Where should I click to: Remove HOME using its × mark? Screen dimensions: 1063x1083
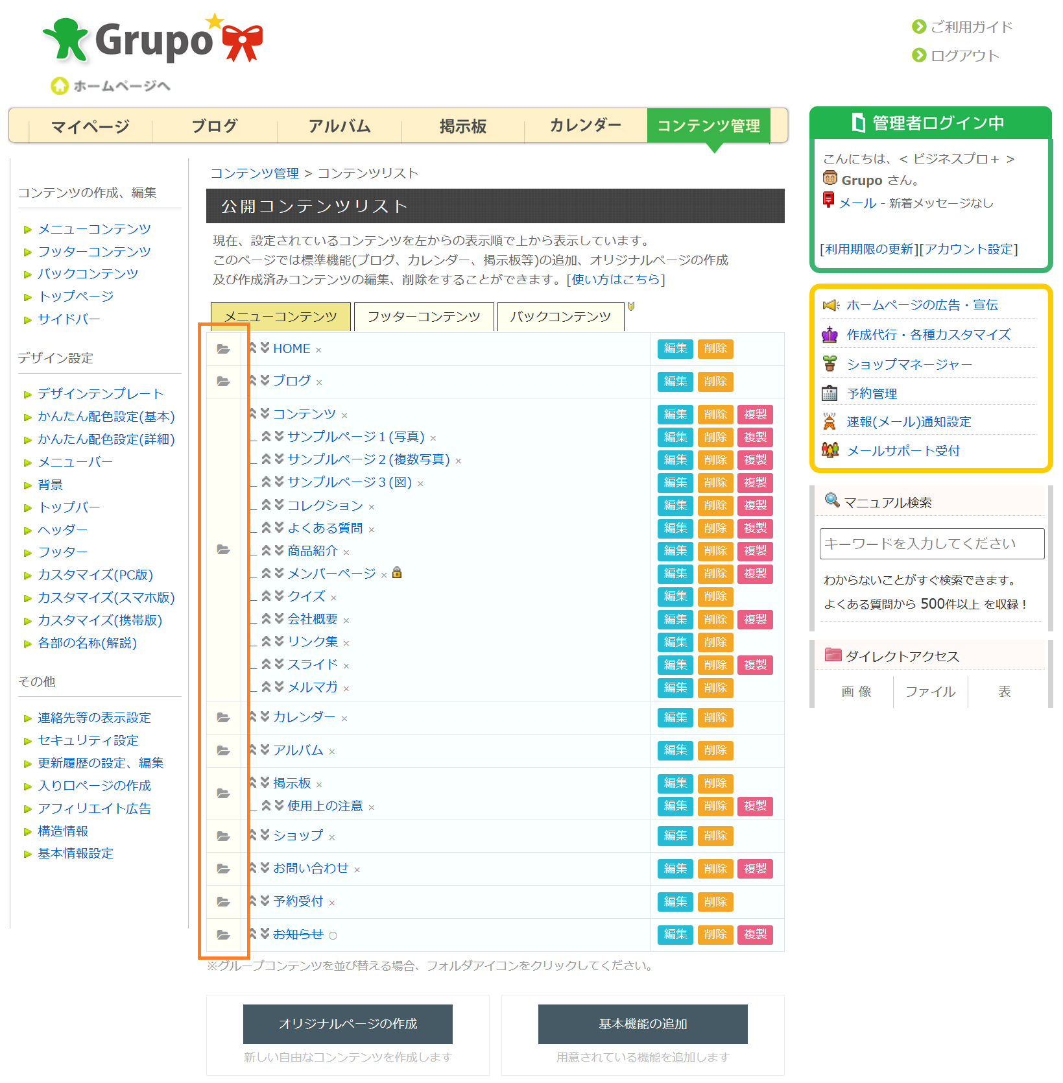[x=318, y=350]
